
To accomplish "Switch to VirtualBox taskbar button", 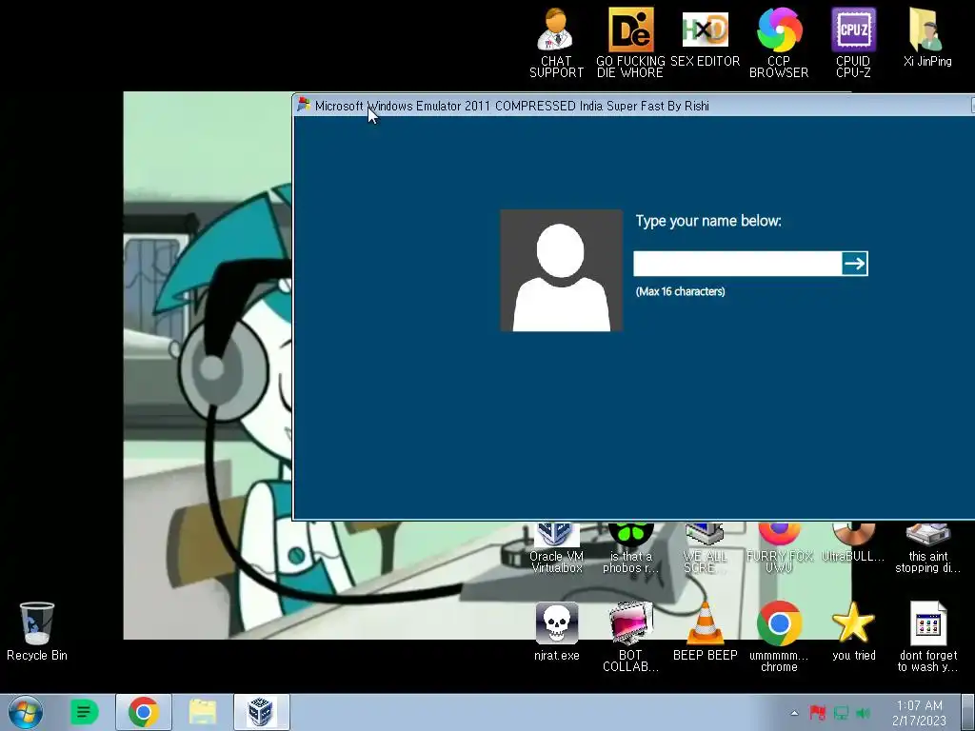I will point(261,712).
